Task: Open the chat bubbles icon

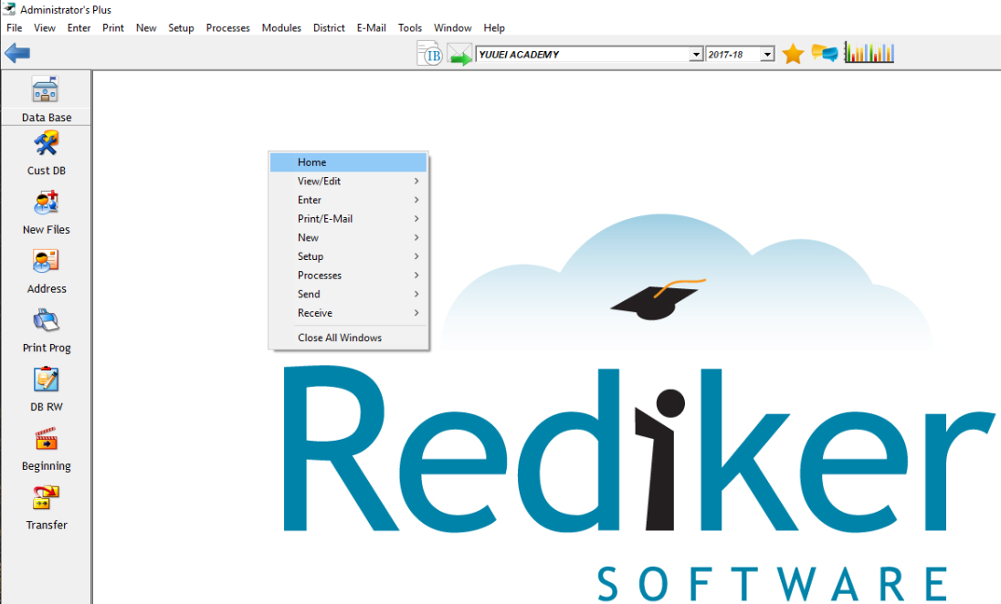Action: pos(824,53)
